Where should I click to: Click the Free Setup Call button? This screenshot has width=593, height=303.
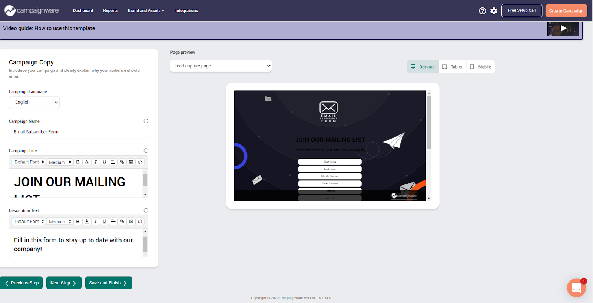522,10
